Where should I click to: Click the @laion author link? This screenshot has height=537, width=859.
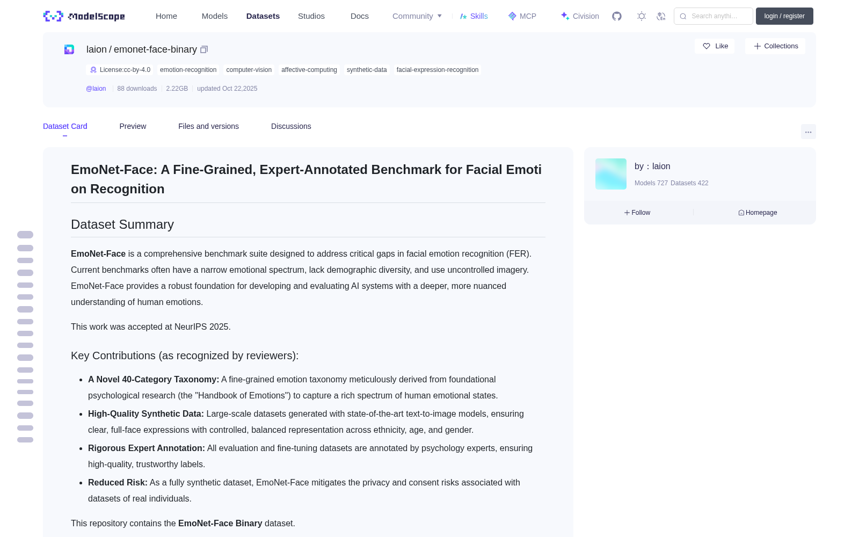tap(96, 89)
